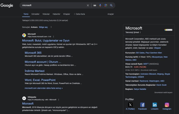Switch to the Haberler tab

[x=57, y=14]
